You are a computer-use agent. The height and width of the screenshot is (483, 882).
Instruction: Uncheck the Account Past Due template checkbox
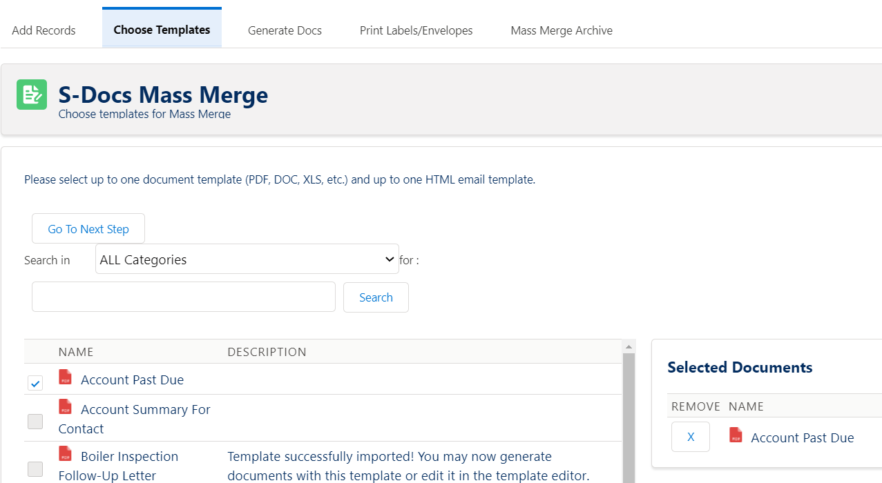tap(35, 383)
